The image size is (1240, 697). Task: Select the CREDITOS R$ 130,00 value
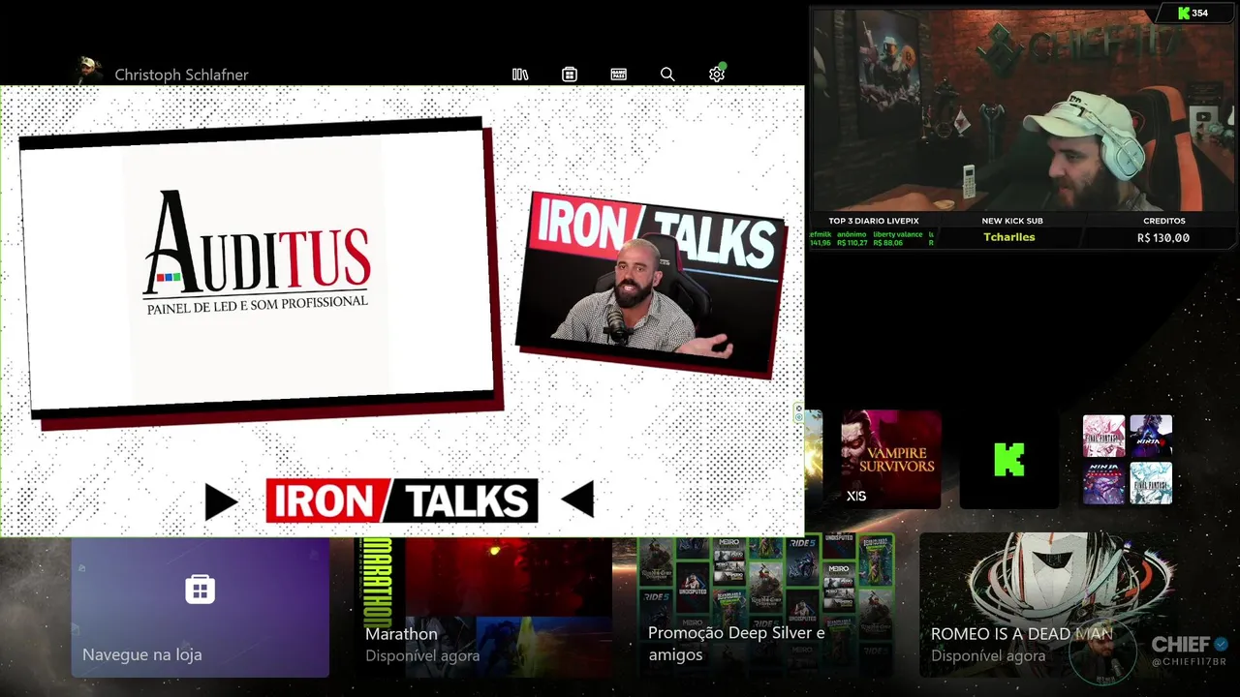pyautogui.click(x=1163, y=237)
